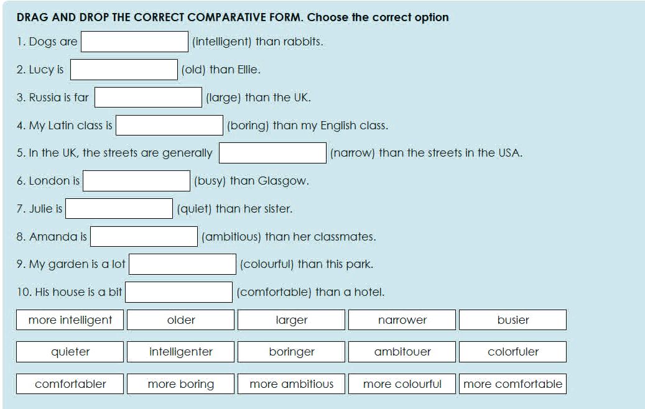The image size is (645, 409).
Task: Choose the 'ambitouer' option
Action: pos(402,352)
